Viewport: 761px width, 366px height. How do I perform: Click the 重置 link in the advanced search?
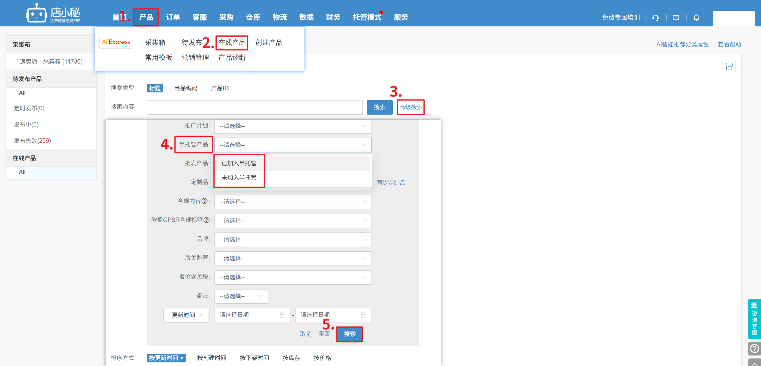(324, 334)
